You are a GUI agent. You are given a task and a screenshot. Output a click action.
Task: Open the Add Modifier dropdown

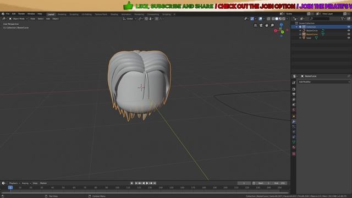(x=324, y=82)
